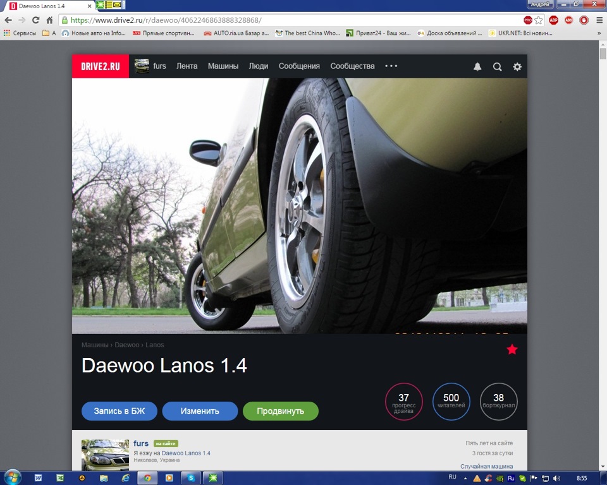607x485 pixels.
Task: Open the Сервисы apps bookmark
Action: (x=20, y=33)
